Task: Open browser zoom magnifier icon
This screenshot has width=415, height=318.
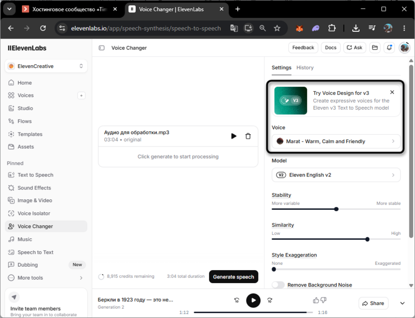Action: pyautogui.click(x=262, y=28)
